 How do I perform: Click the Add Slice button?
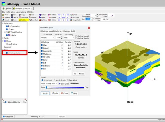64,84
